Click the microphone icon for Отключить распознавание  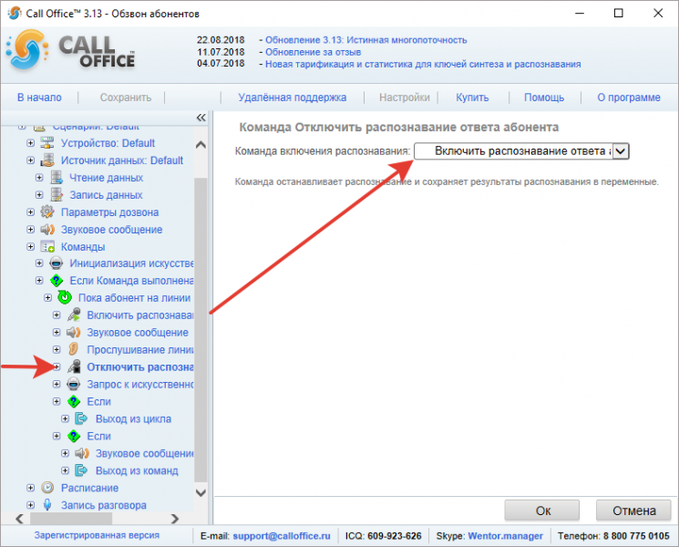pos(74,366)
